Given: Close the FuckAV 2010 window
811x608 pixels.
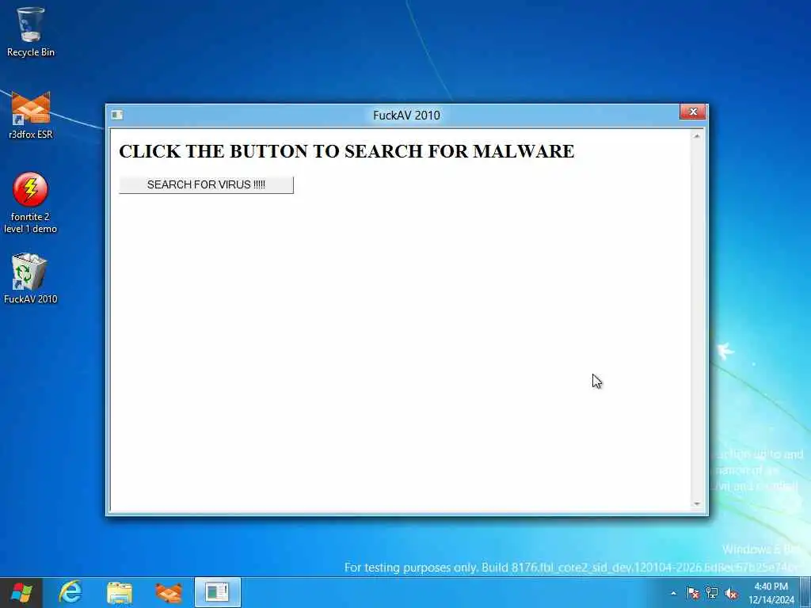Looking at the screenshot, I should (692, 112).
